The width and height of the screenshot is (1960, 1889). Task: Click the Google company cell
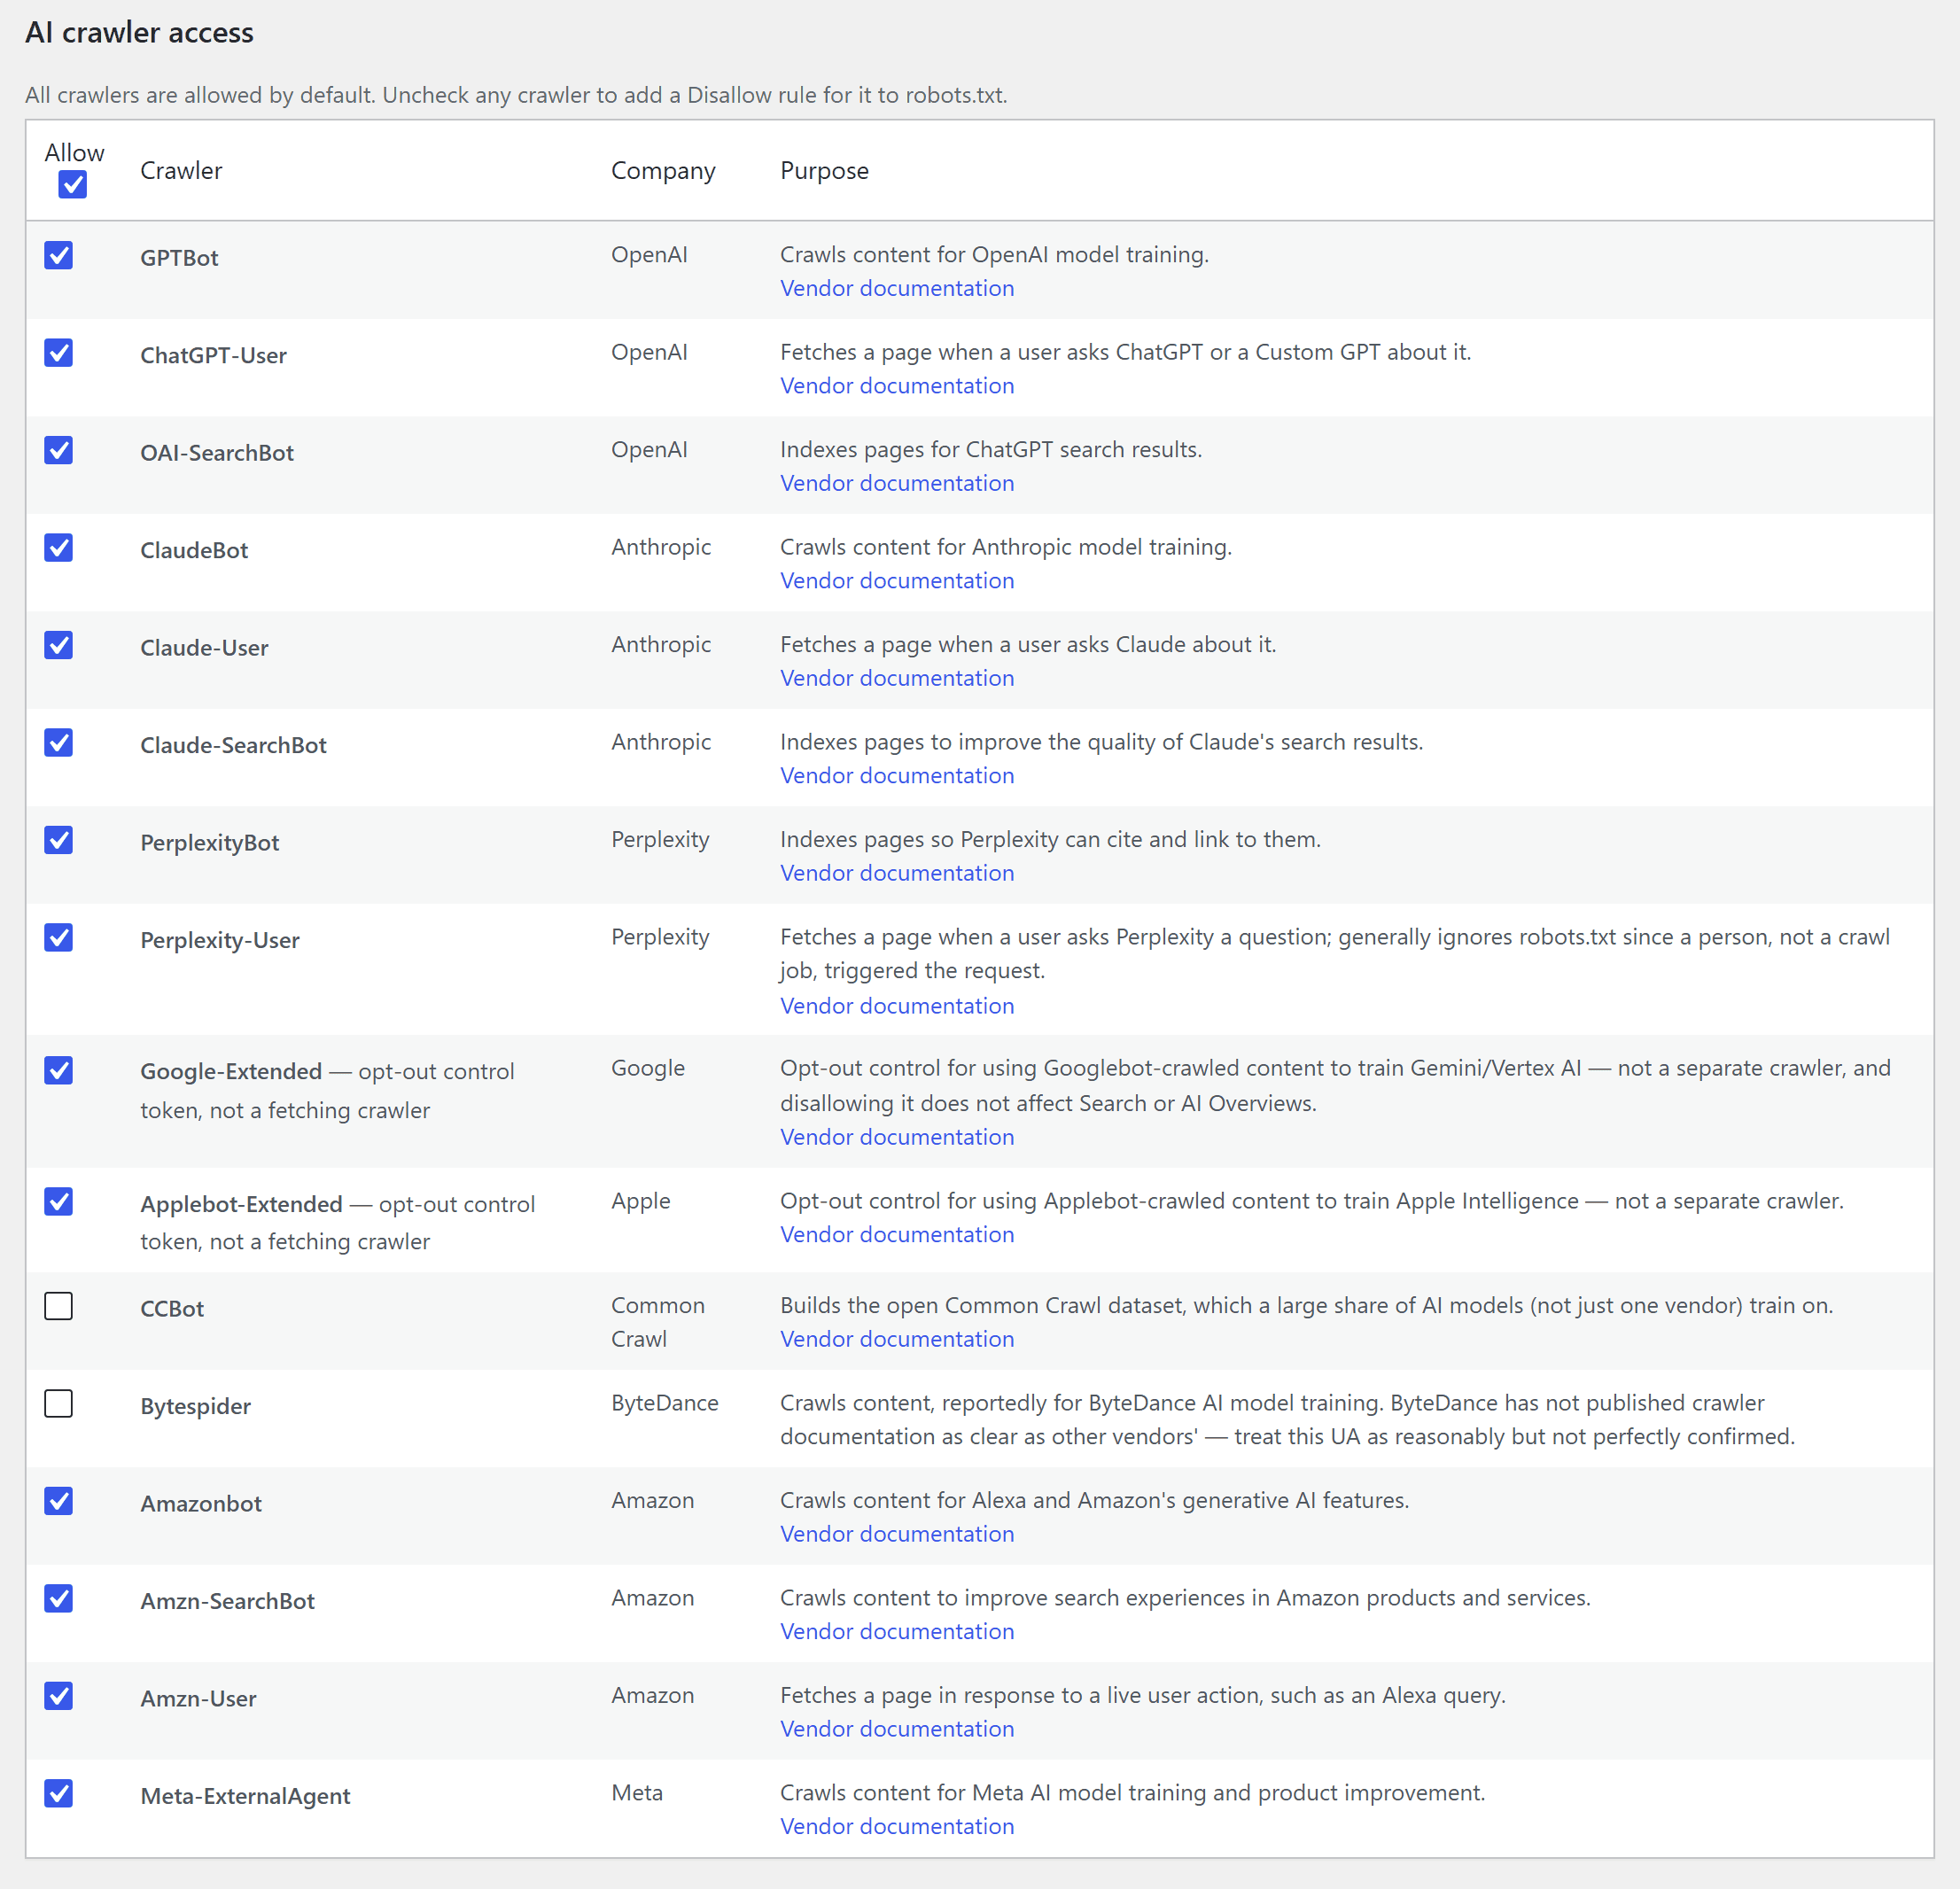click(648, 1068)
